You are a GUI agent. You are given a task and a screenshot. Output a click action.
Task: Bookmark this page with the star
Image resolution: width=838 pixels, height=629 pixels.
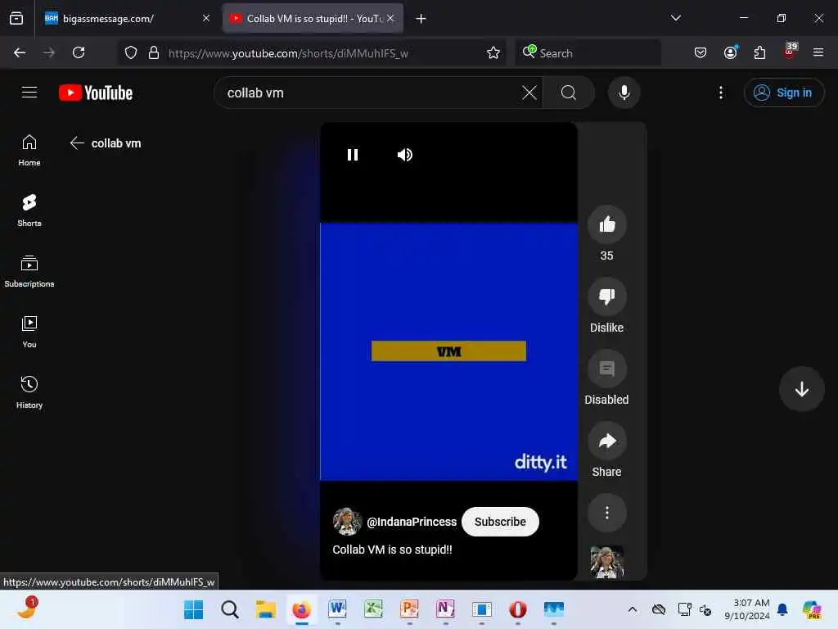pos(493,52)
